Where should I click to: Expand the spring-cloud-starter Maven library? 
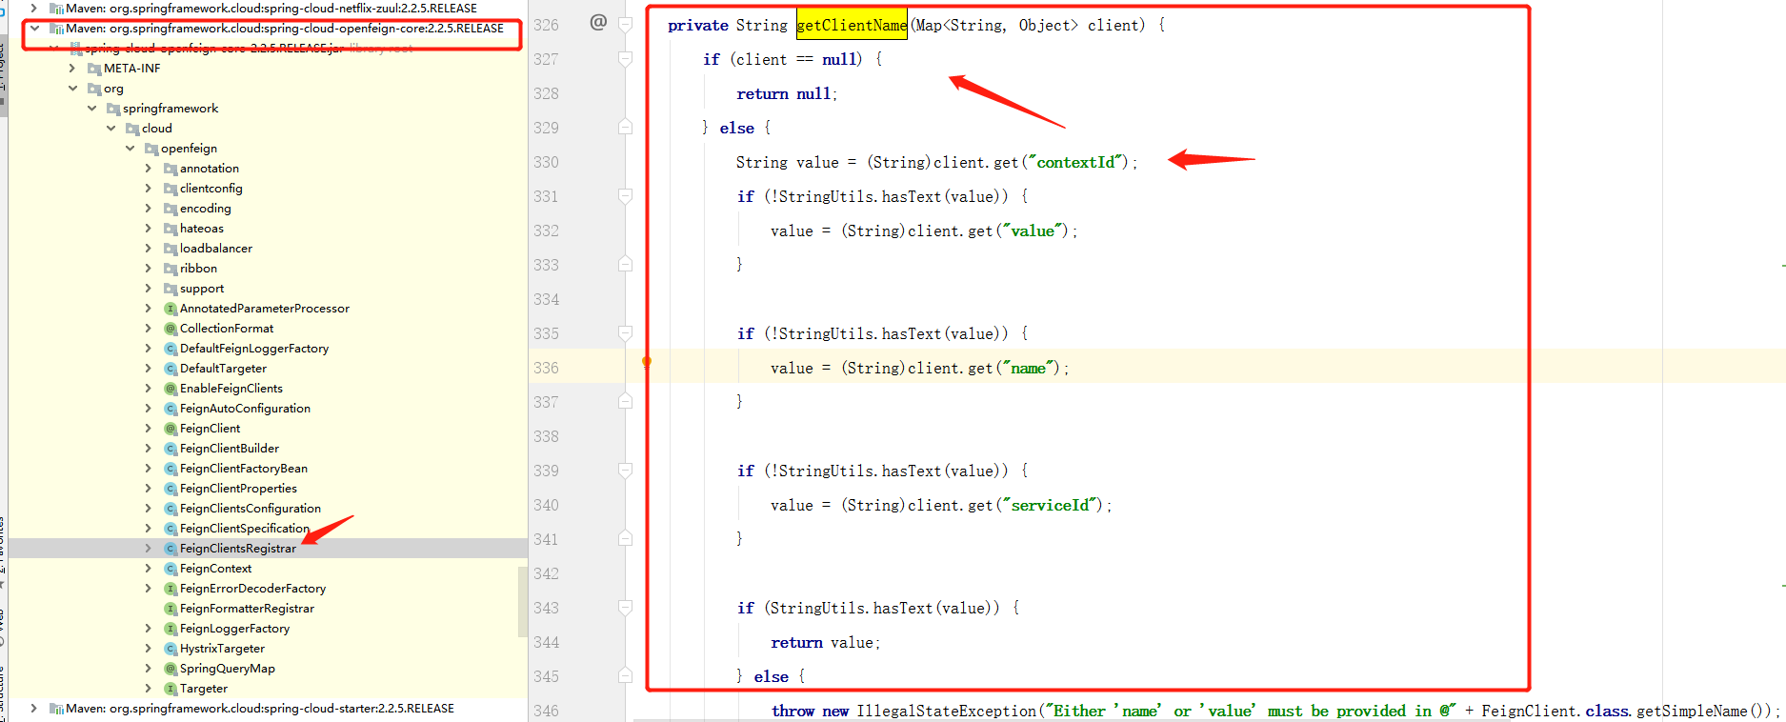click(34, 709)
